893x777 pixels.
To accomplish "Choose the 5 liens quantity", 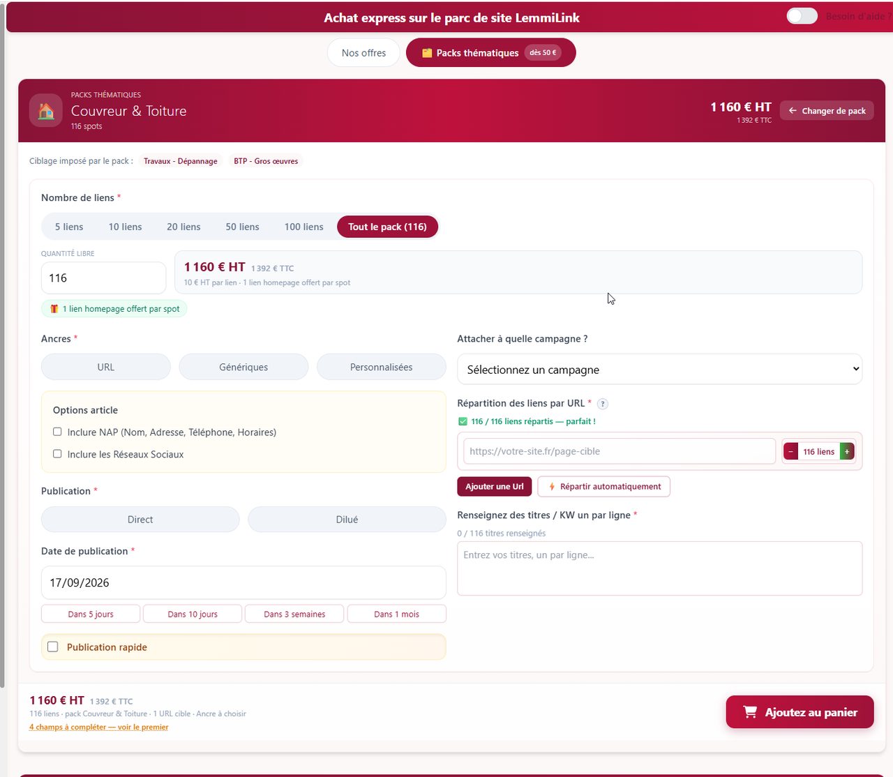I will (69, 227).
